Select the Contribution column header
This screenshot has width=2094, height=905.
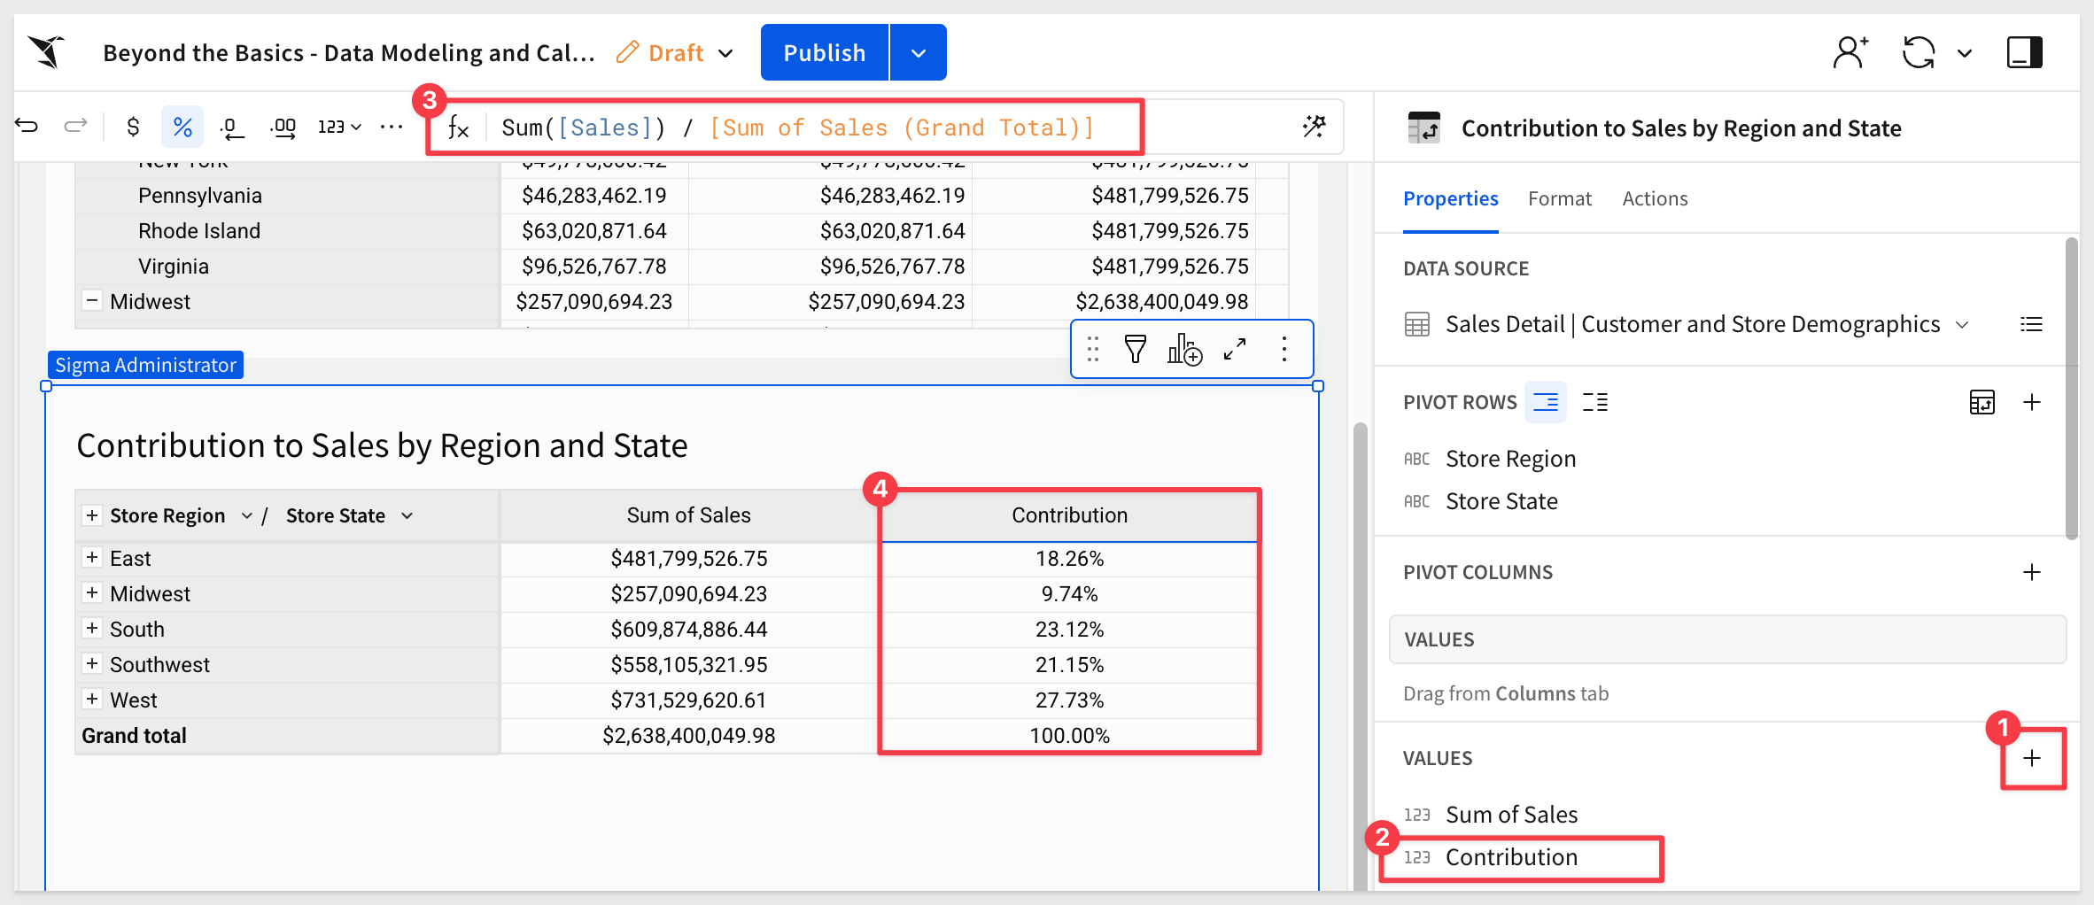click(x=1069, y=515)
